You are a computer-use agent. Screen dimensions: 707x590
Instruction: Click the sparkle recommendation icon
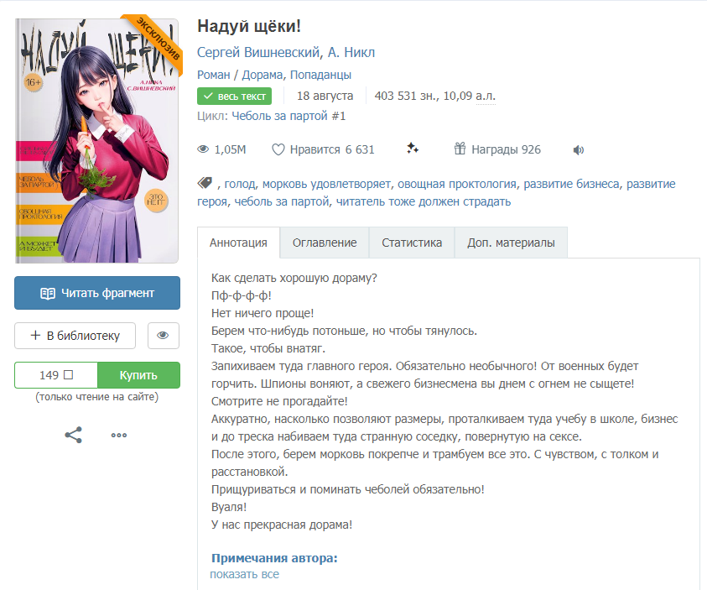pos(413,149)
